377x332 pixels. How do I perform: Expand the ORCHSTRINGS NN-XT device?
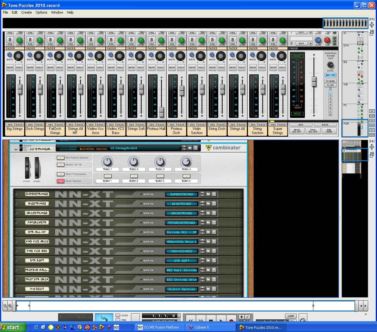[16, 213]
